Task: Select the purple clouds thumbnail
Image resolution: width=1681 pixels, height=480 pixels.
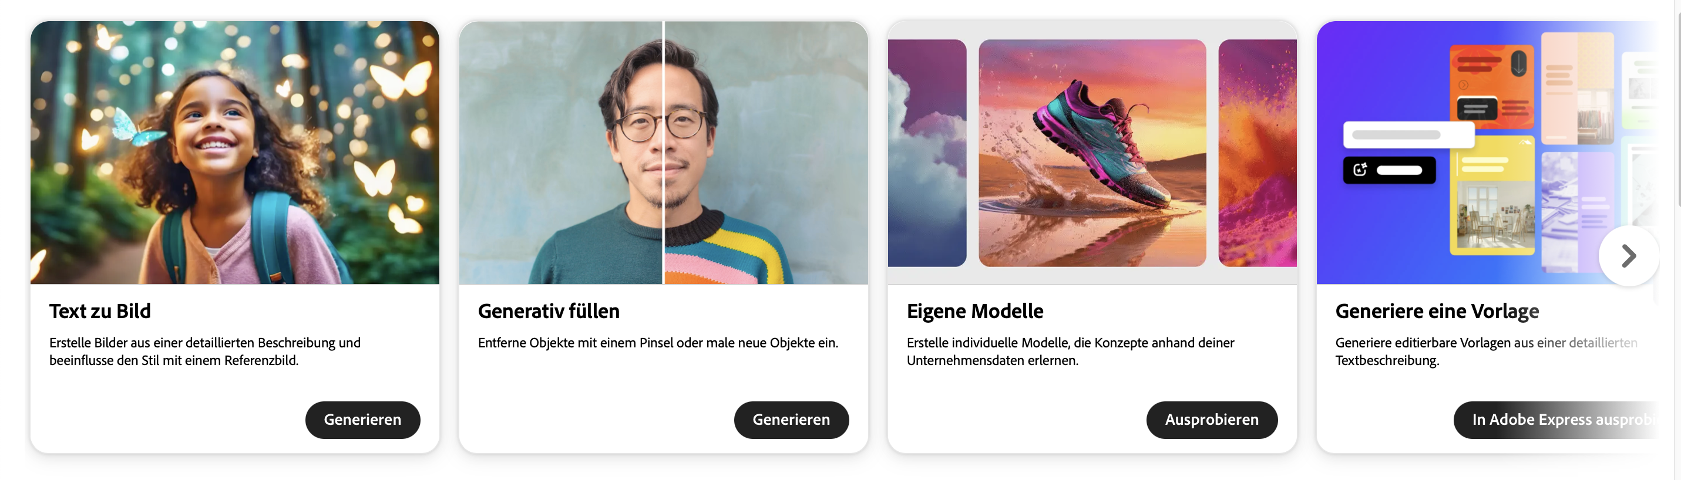Action: click(x=927, y=153)
